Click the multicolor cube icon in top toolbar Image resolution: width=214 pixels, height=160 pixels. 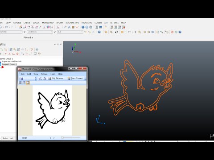click(48, 27)
